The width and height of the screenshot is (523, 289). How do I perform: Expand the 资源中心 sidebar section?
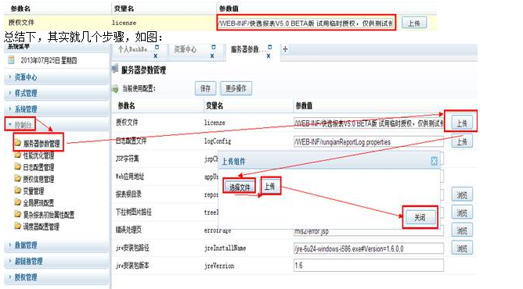click(x=56, y=77)
